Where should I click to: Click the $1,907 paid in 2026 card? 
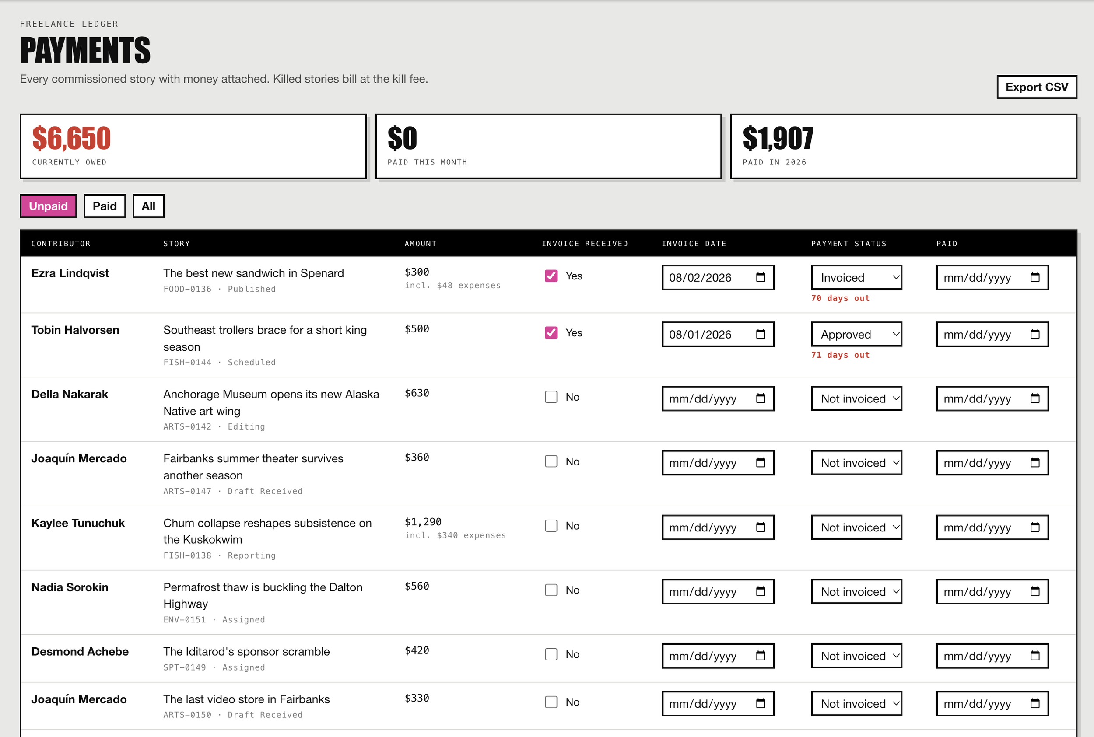tap(903, 146)
